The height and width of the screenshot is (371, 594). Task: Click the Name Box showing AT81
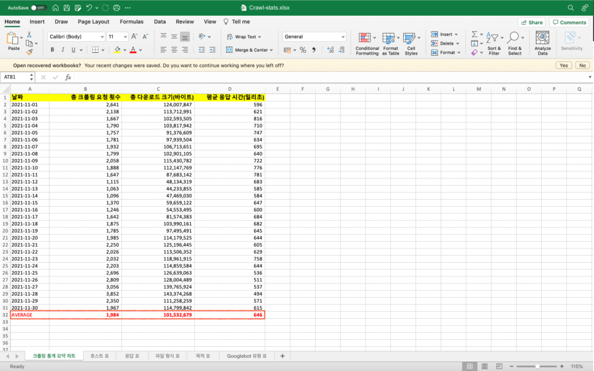15,77
